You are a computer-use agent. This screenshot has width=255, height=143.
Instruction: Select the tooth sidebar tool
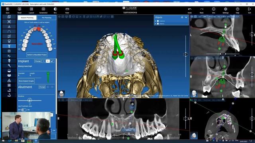click(x=9, y=41)
